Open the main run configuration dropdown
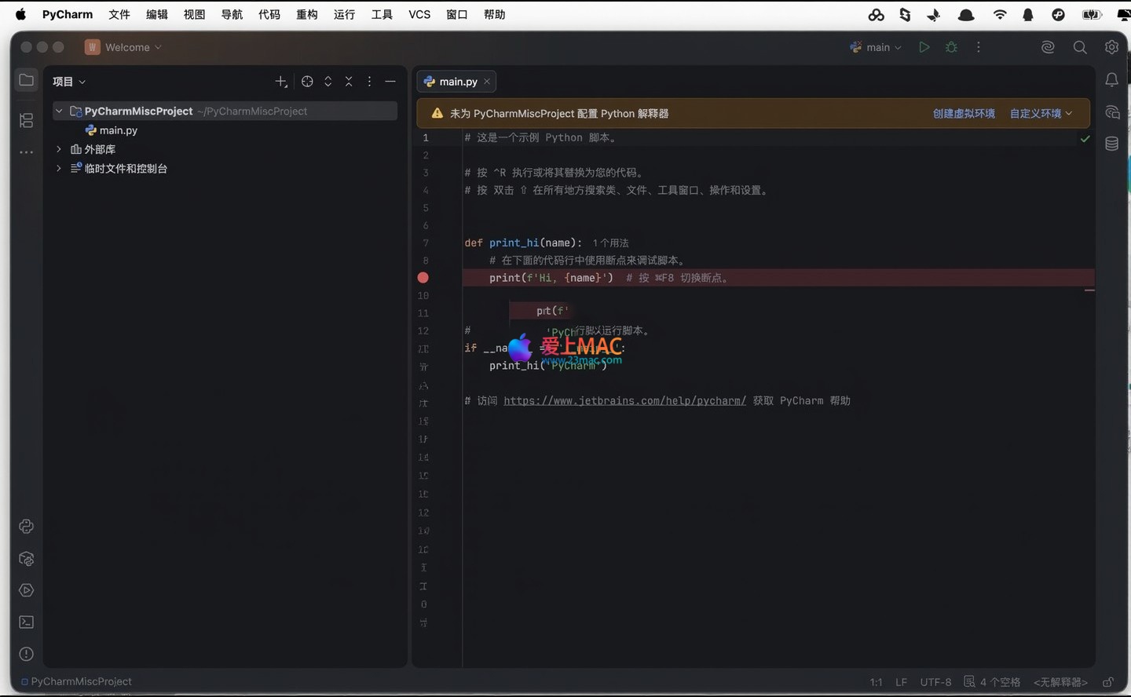The width and height of the screenshot is (1131, 697). click(877, 47)
